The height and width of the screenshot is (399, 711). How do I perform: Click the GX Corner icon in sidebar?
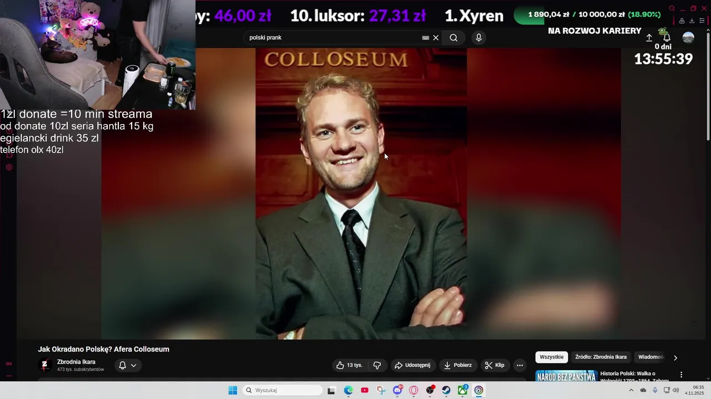click(x=9, y=364)
